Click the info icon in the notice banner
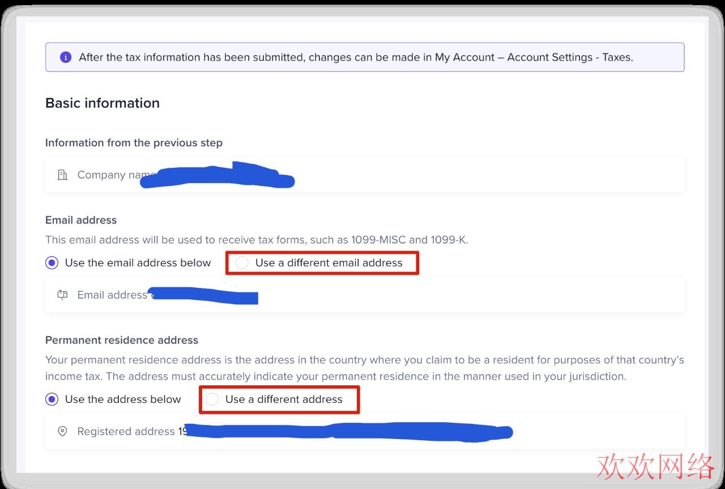This screenshot has height=489, width=725. click(x=66, y=57)
